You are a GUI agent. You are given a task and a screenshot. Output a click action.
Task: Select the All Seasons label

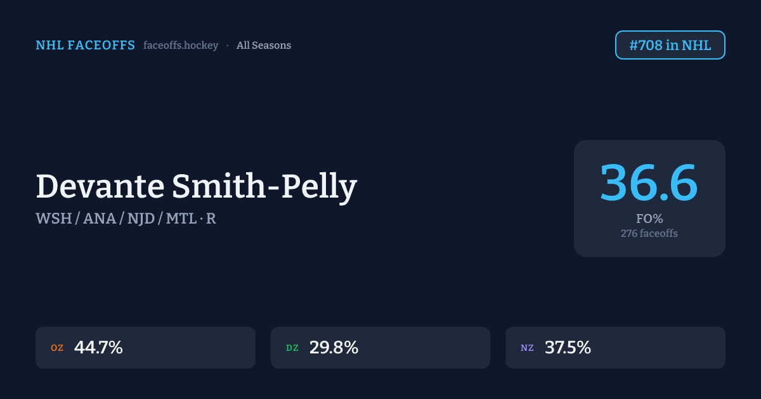pos(264,46)
